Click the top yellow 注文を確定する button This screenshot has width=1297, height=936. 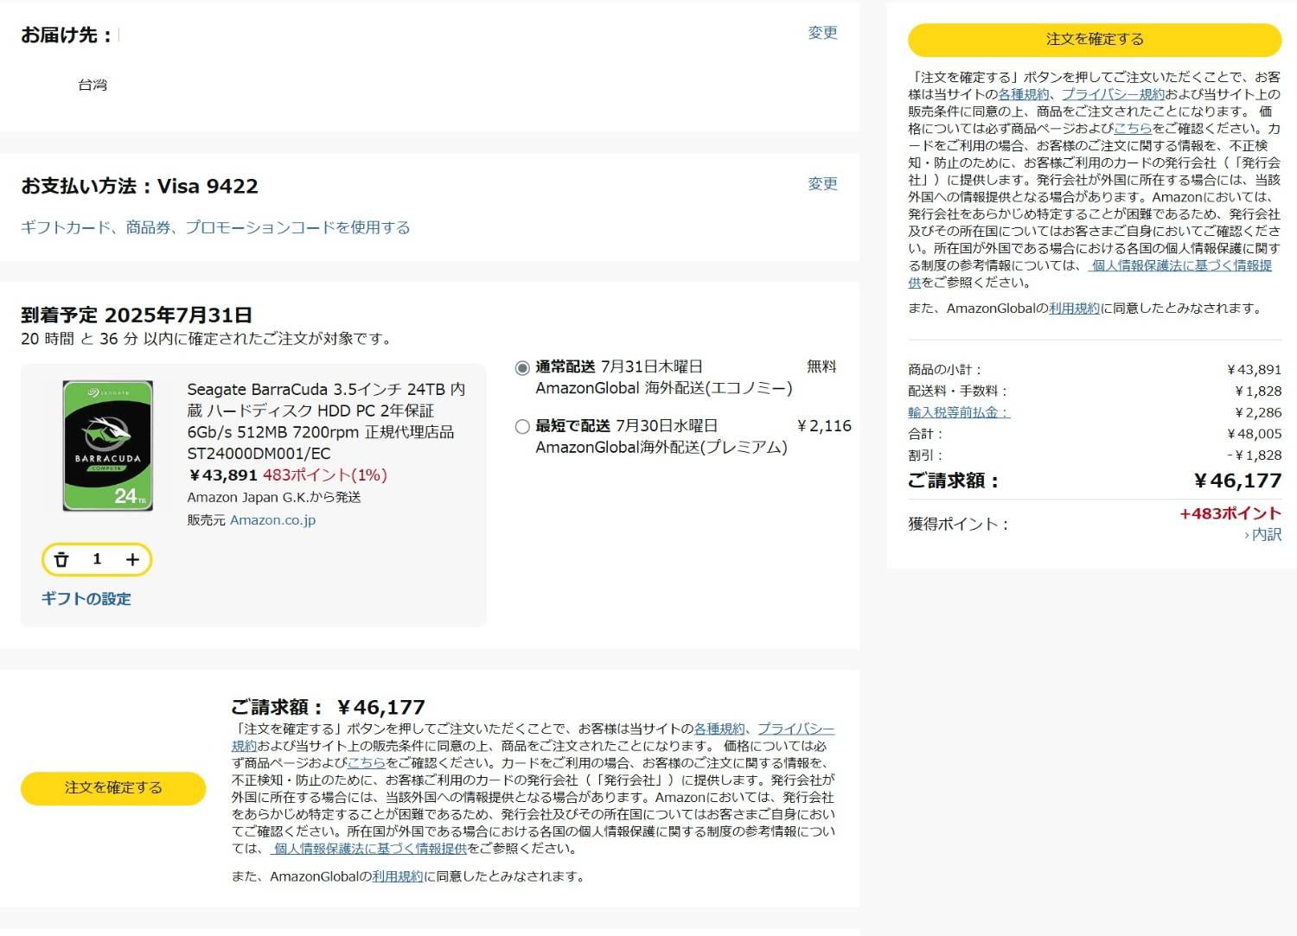(1095, 40)
